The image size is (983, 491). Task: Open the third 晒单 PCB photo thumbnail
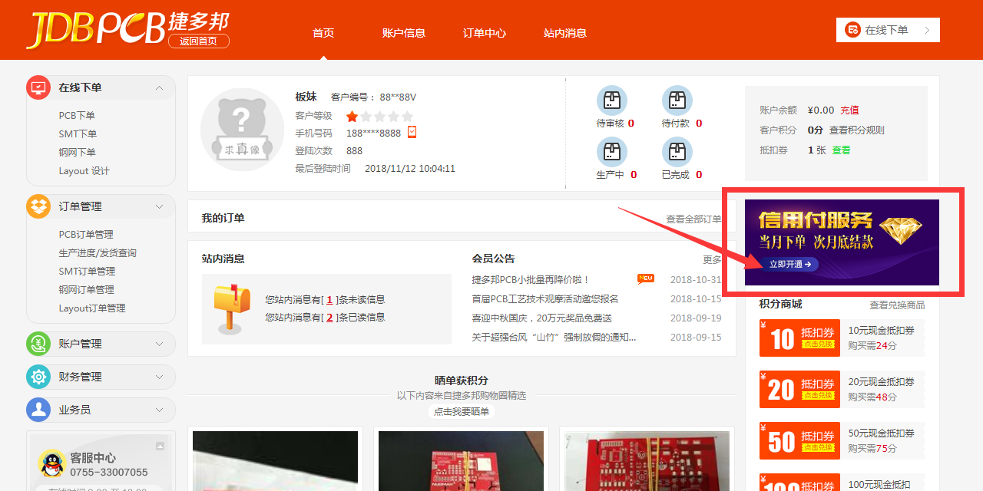647,461
